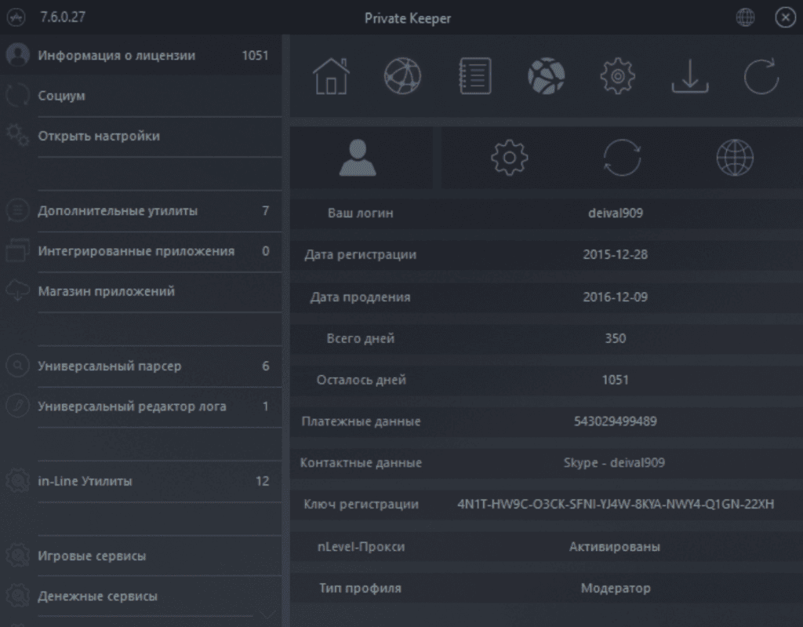Screen dimensions: 803x627
Task: Click the magnifier icon beside Универсальный парсер
Action: 17,366
